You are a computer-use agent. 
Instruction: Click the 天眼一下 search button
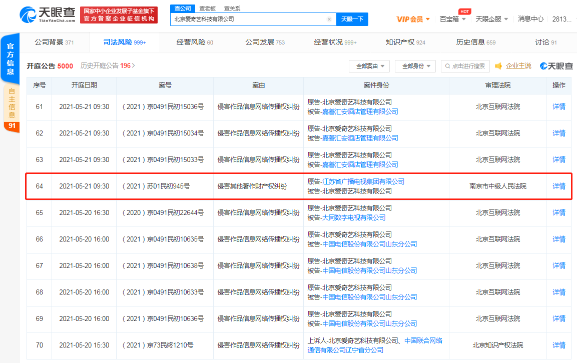click(x=352, y=19)
